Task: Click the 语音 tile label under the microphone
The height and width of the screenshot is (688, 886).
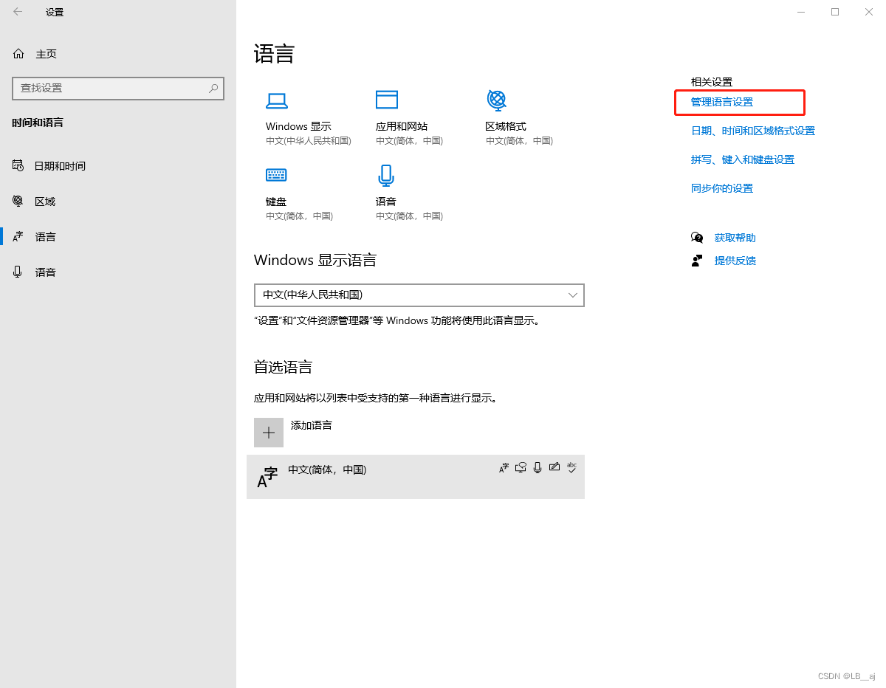Action: point(386,202)
